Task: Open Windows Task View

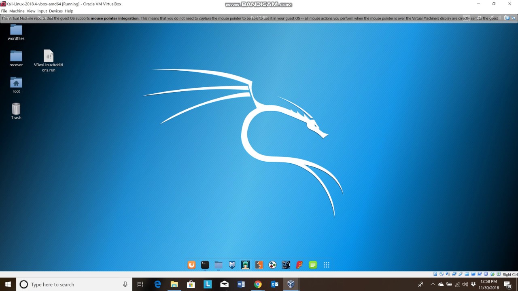Action: click(x=140, y=285)
